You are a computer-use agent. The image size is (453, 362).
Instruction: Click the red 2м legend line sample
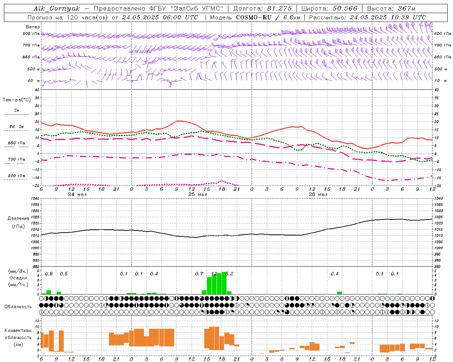[16, 115]
